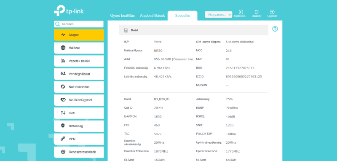Click downlink frequency value 1870MHz

(x=161, y=151)
